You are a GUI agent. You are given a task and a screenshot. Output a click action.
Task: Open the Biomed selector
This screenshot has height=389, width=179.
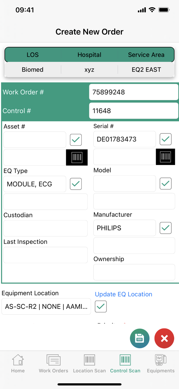point(33,70)
